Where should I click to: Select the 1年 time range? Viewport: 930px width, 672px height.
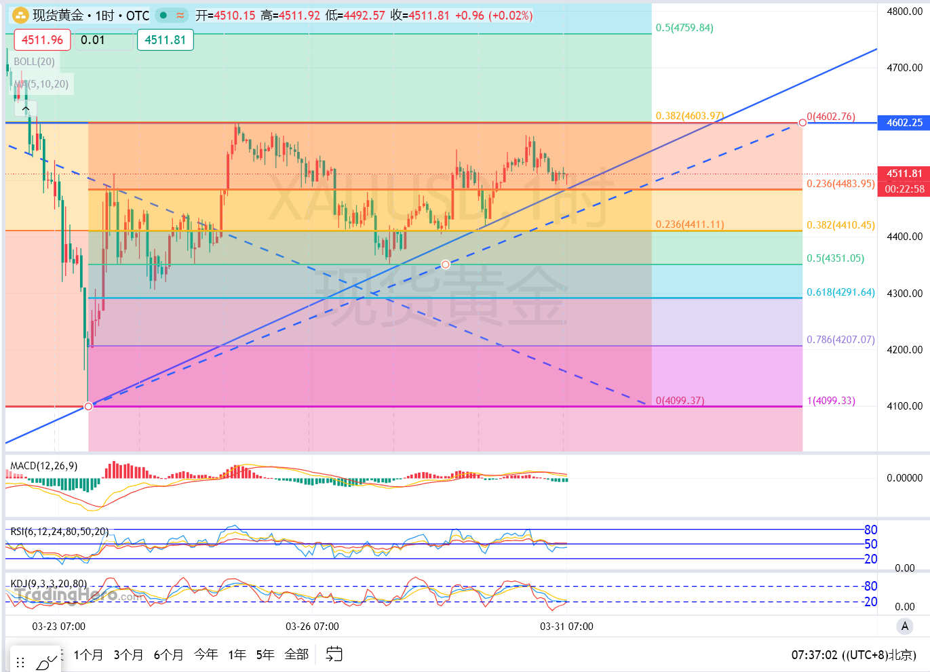[x=237, y=654]
